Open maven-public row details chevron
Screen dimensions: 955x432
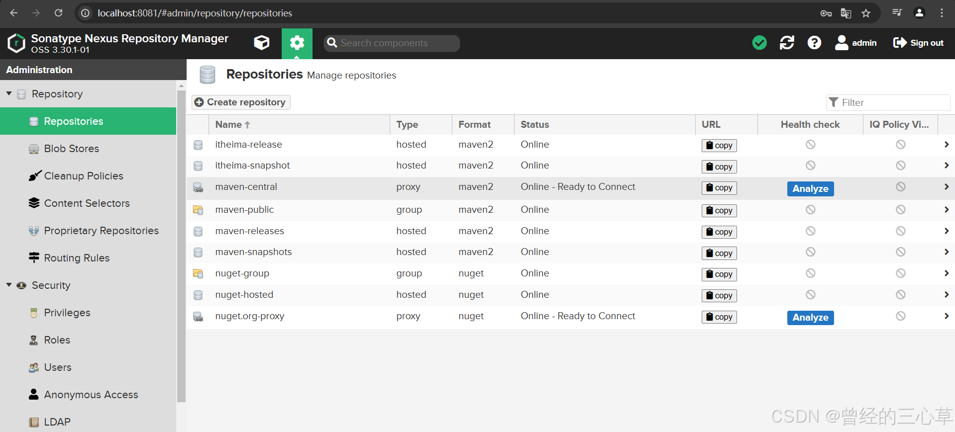pos(946,210)
